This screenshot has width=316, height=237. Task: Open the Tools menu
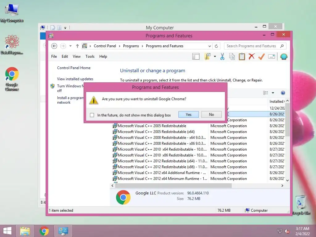pos(90,56)
